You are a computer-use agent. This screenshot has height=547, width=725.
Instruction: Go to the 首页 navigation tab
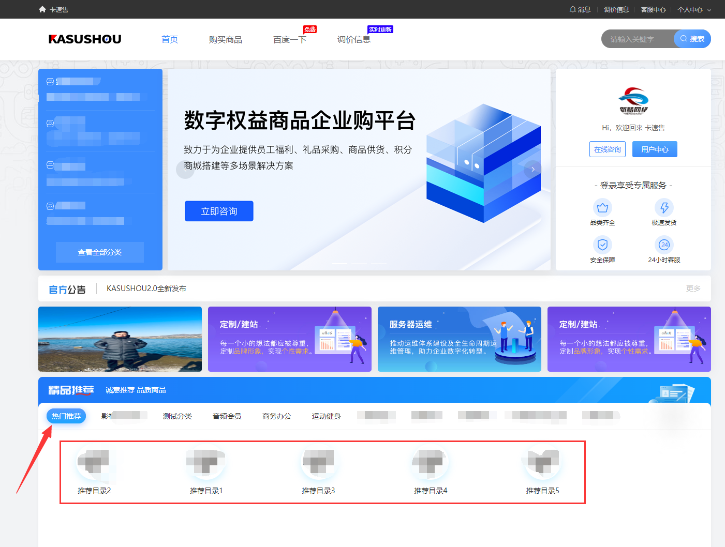pyautogui.click(x=170, y=39)
